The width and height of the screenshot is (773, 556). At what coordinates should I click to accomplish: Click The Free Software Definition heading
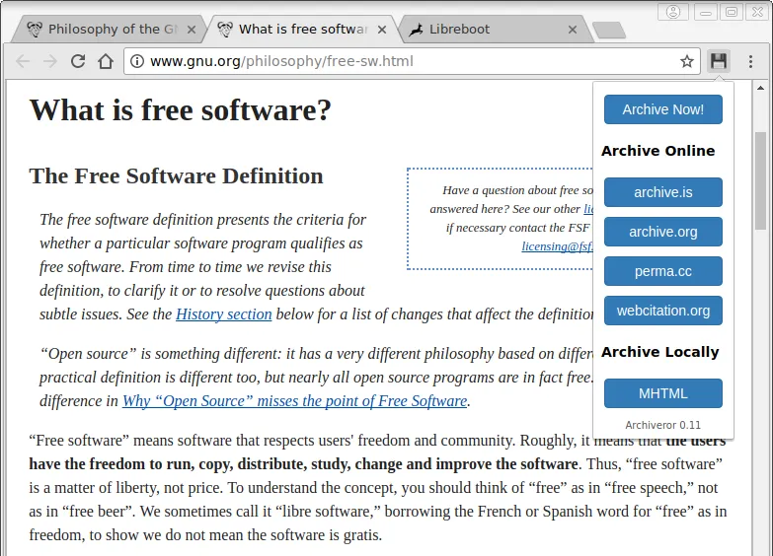[176, 175]
